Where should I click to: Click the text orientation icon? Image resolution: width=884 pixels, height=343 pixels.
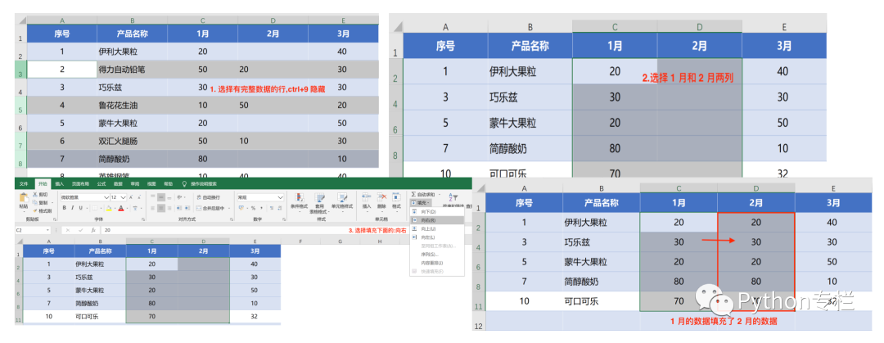179,197
